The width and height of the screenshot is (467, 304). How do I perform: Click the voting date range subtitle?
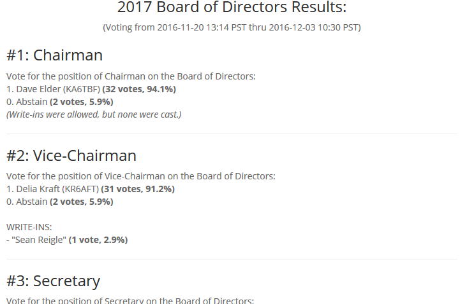coord(232,27)
